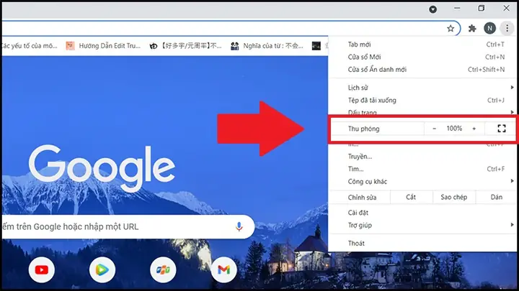Expand the 'Trợ giúp' submenu
The width and height of the screenshot is (519, 291).
click(422, 226)
